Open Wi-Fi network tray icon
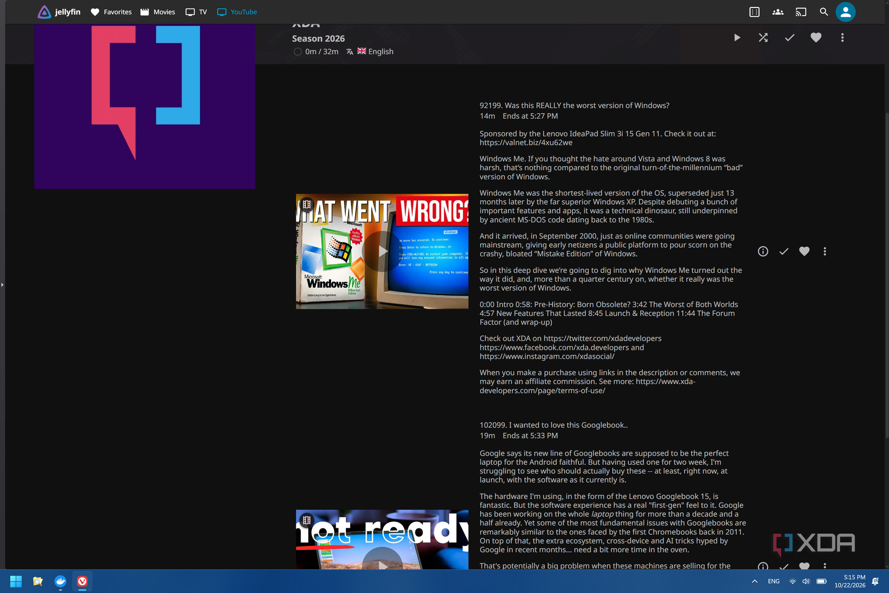Screen dimensions: 889x593 tap(793, 581)
